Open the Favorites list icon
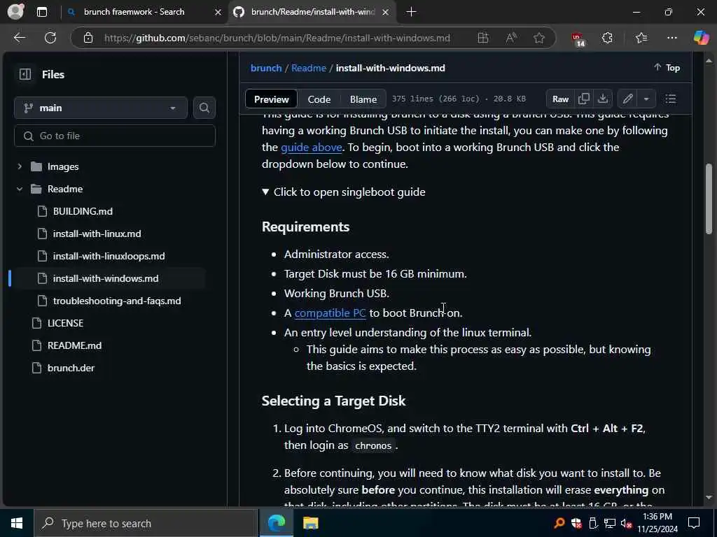717x537 pixels. (641, 38)
